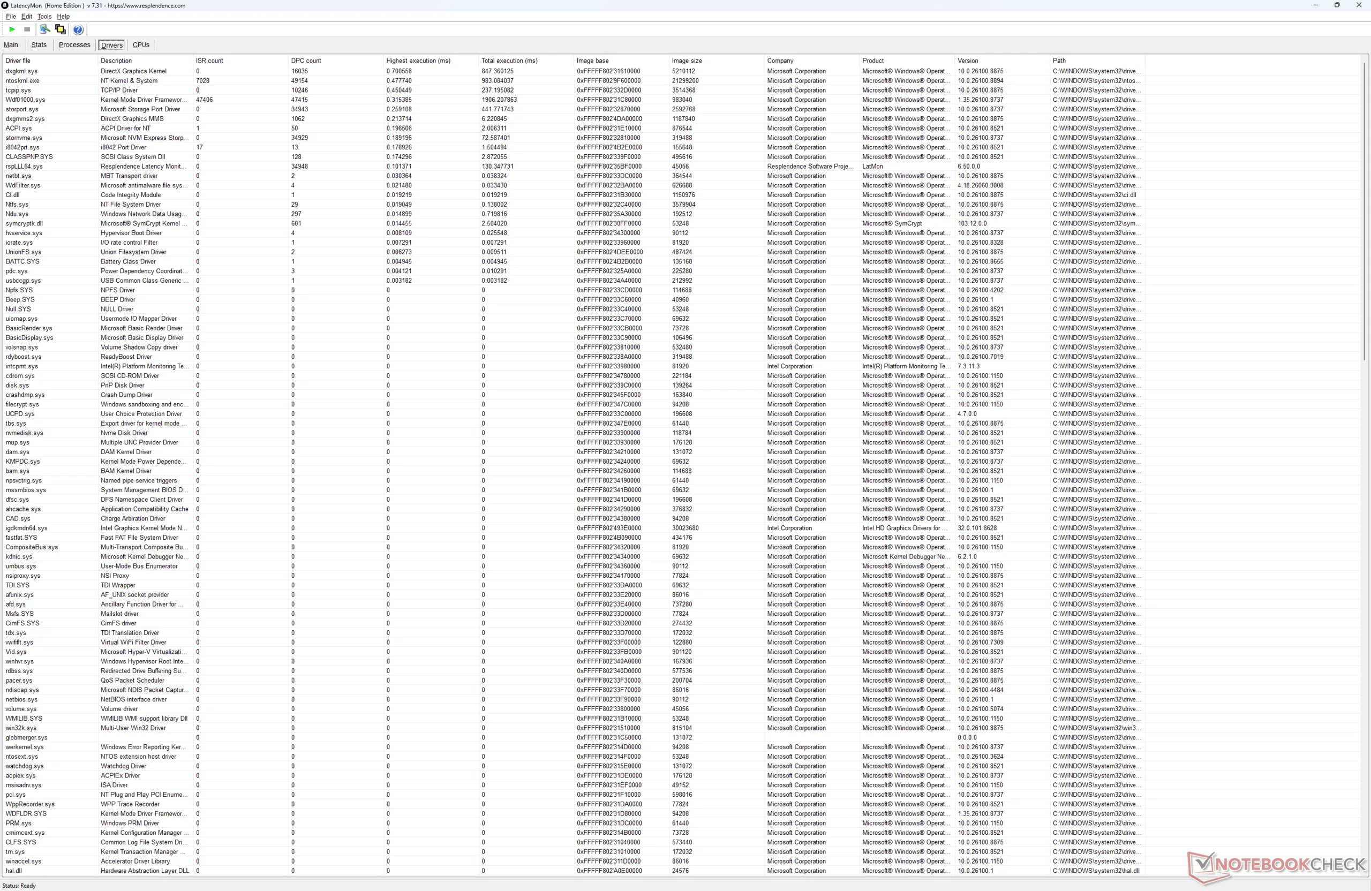Click the kdnic.sys entry
The height and width of the screenshot is (891, 1371).
point(574,557)
